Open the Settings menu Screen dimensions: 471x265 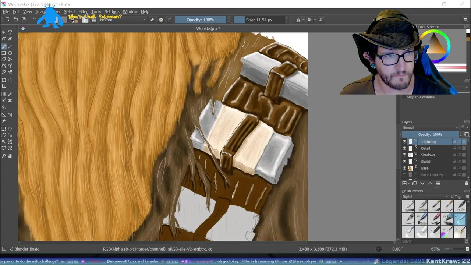tap(112, 12)
